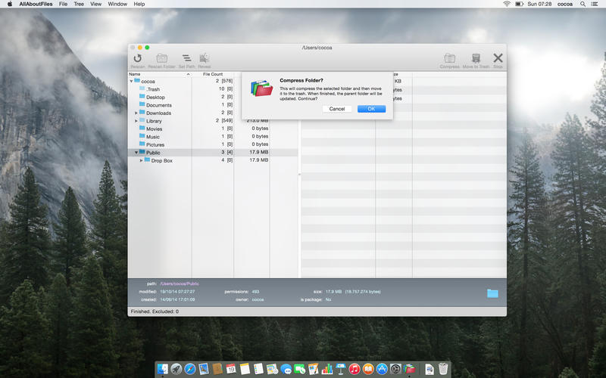Image resolution: width=606 pixels, height=378 pixels.
Task: Sort by the Name column header
Action: coord(160,74)
